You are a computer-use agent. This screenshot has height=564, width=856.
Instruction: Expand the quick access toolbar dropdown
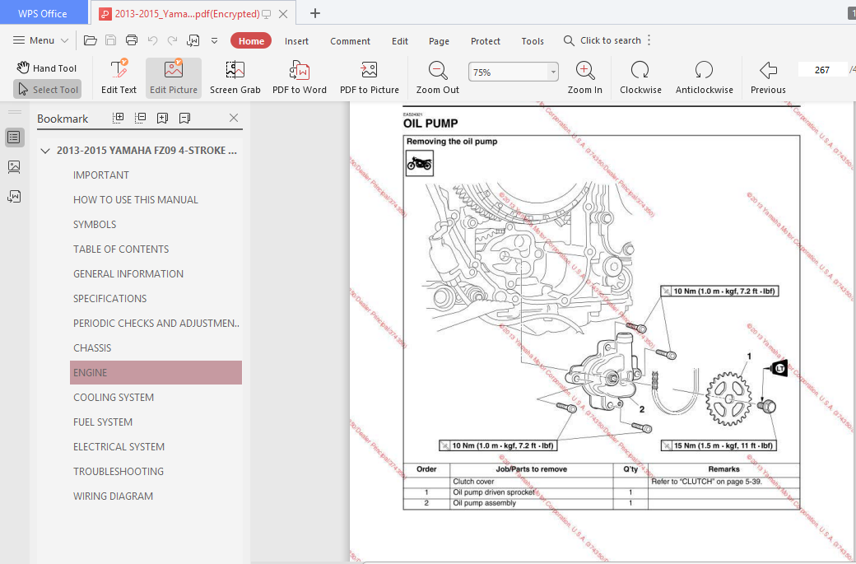tap(215, 40)
